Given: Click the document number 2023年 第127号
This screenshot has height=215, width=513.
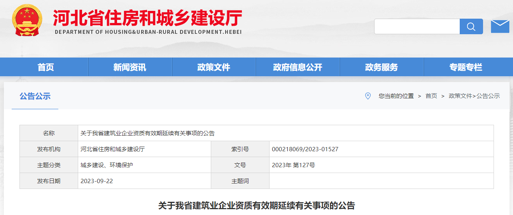Looking at the screenshot, I should (293, 165).
